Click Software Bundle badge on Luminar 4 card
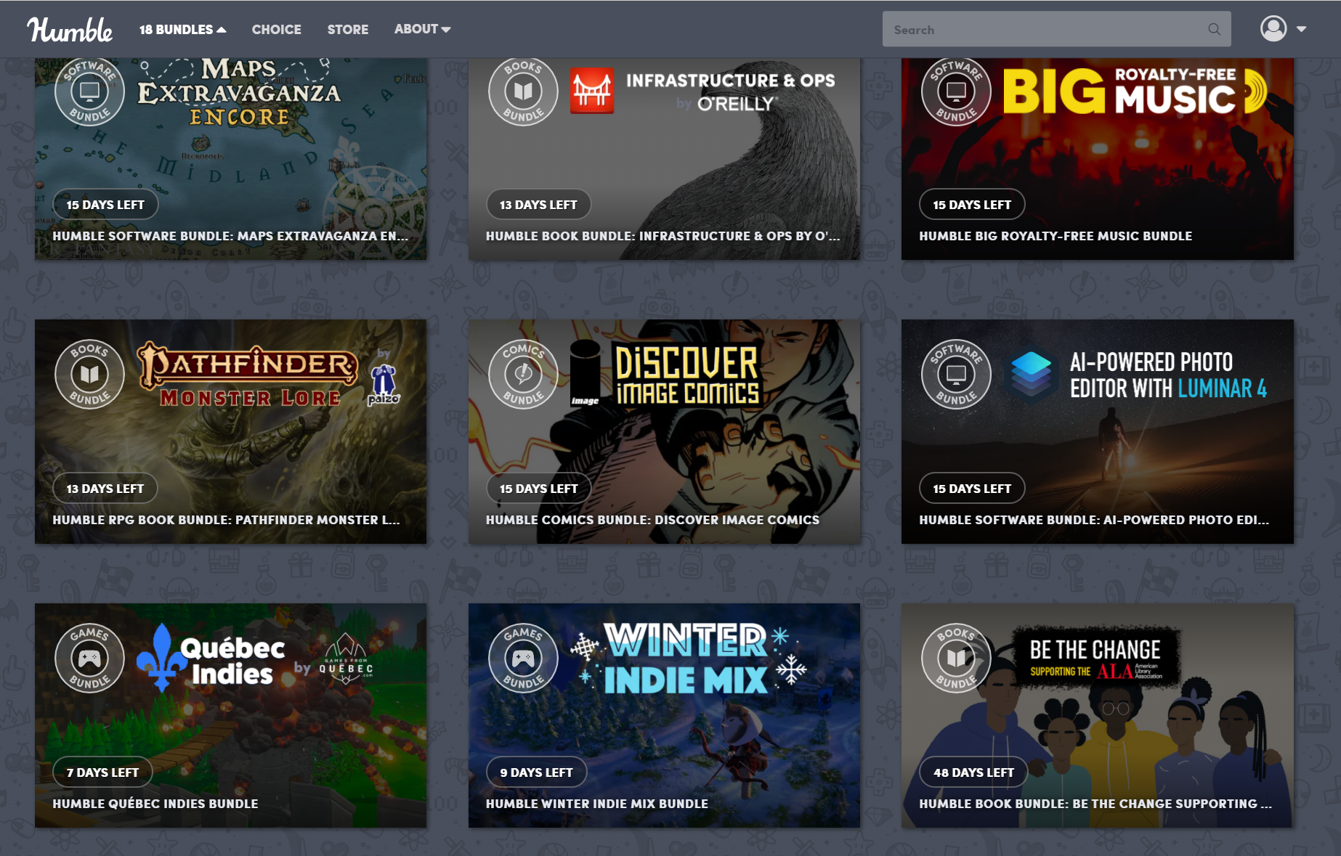1341x856 pixels. (x=956, y=374)
